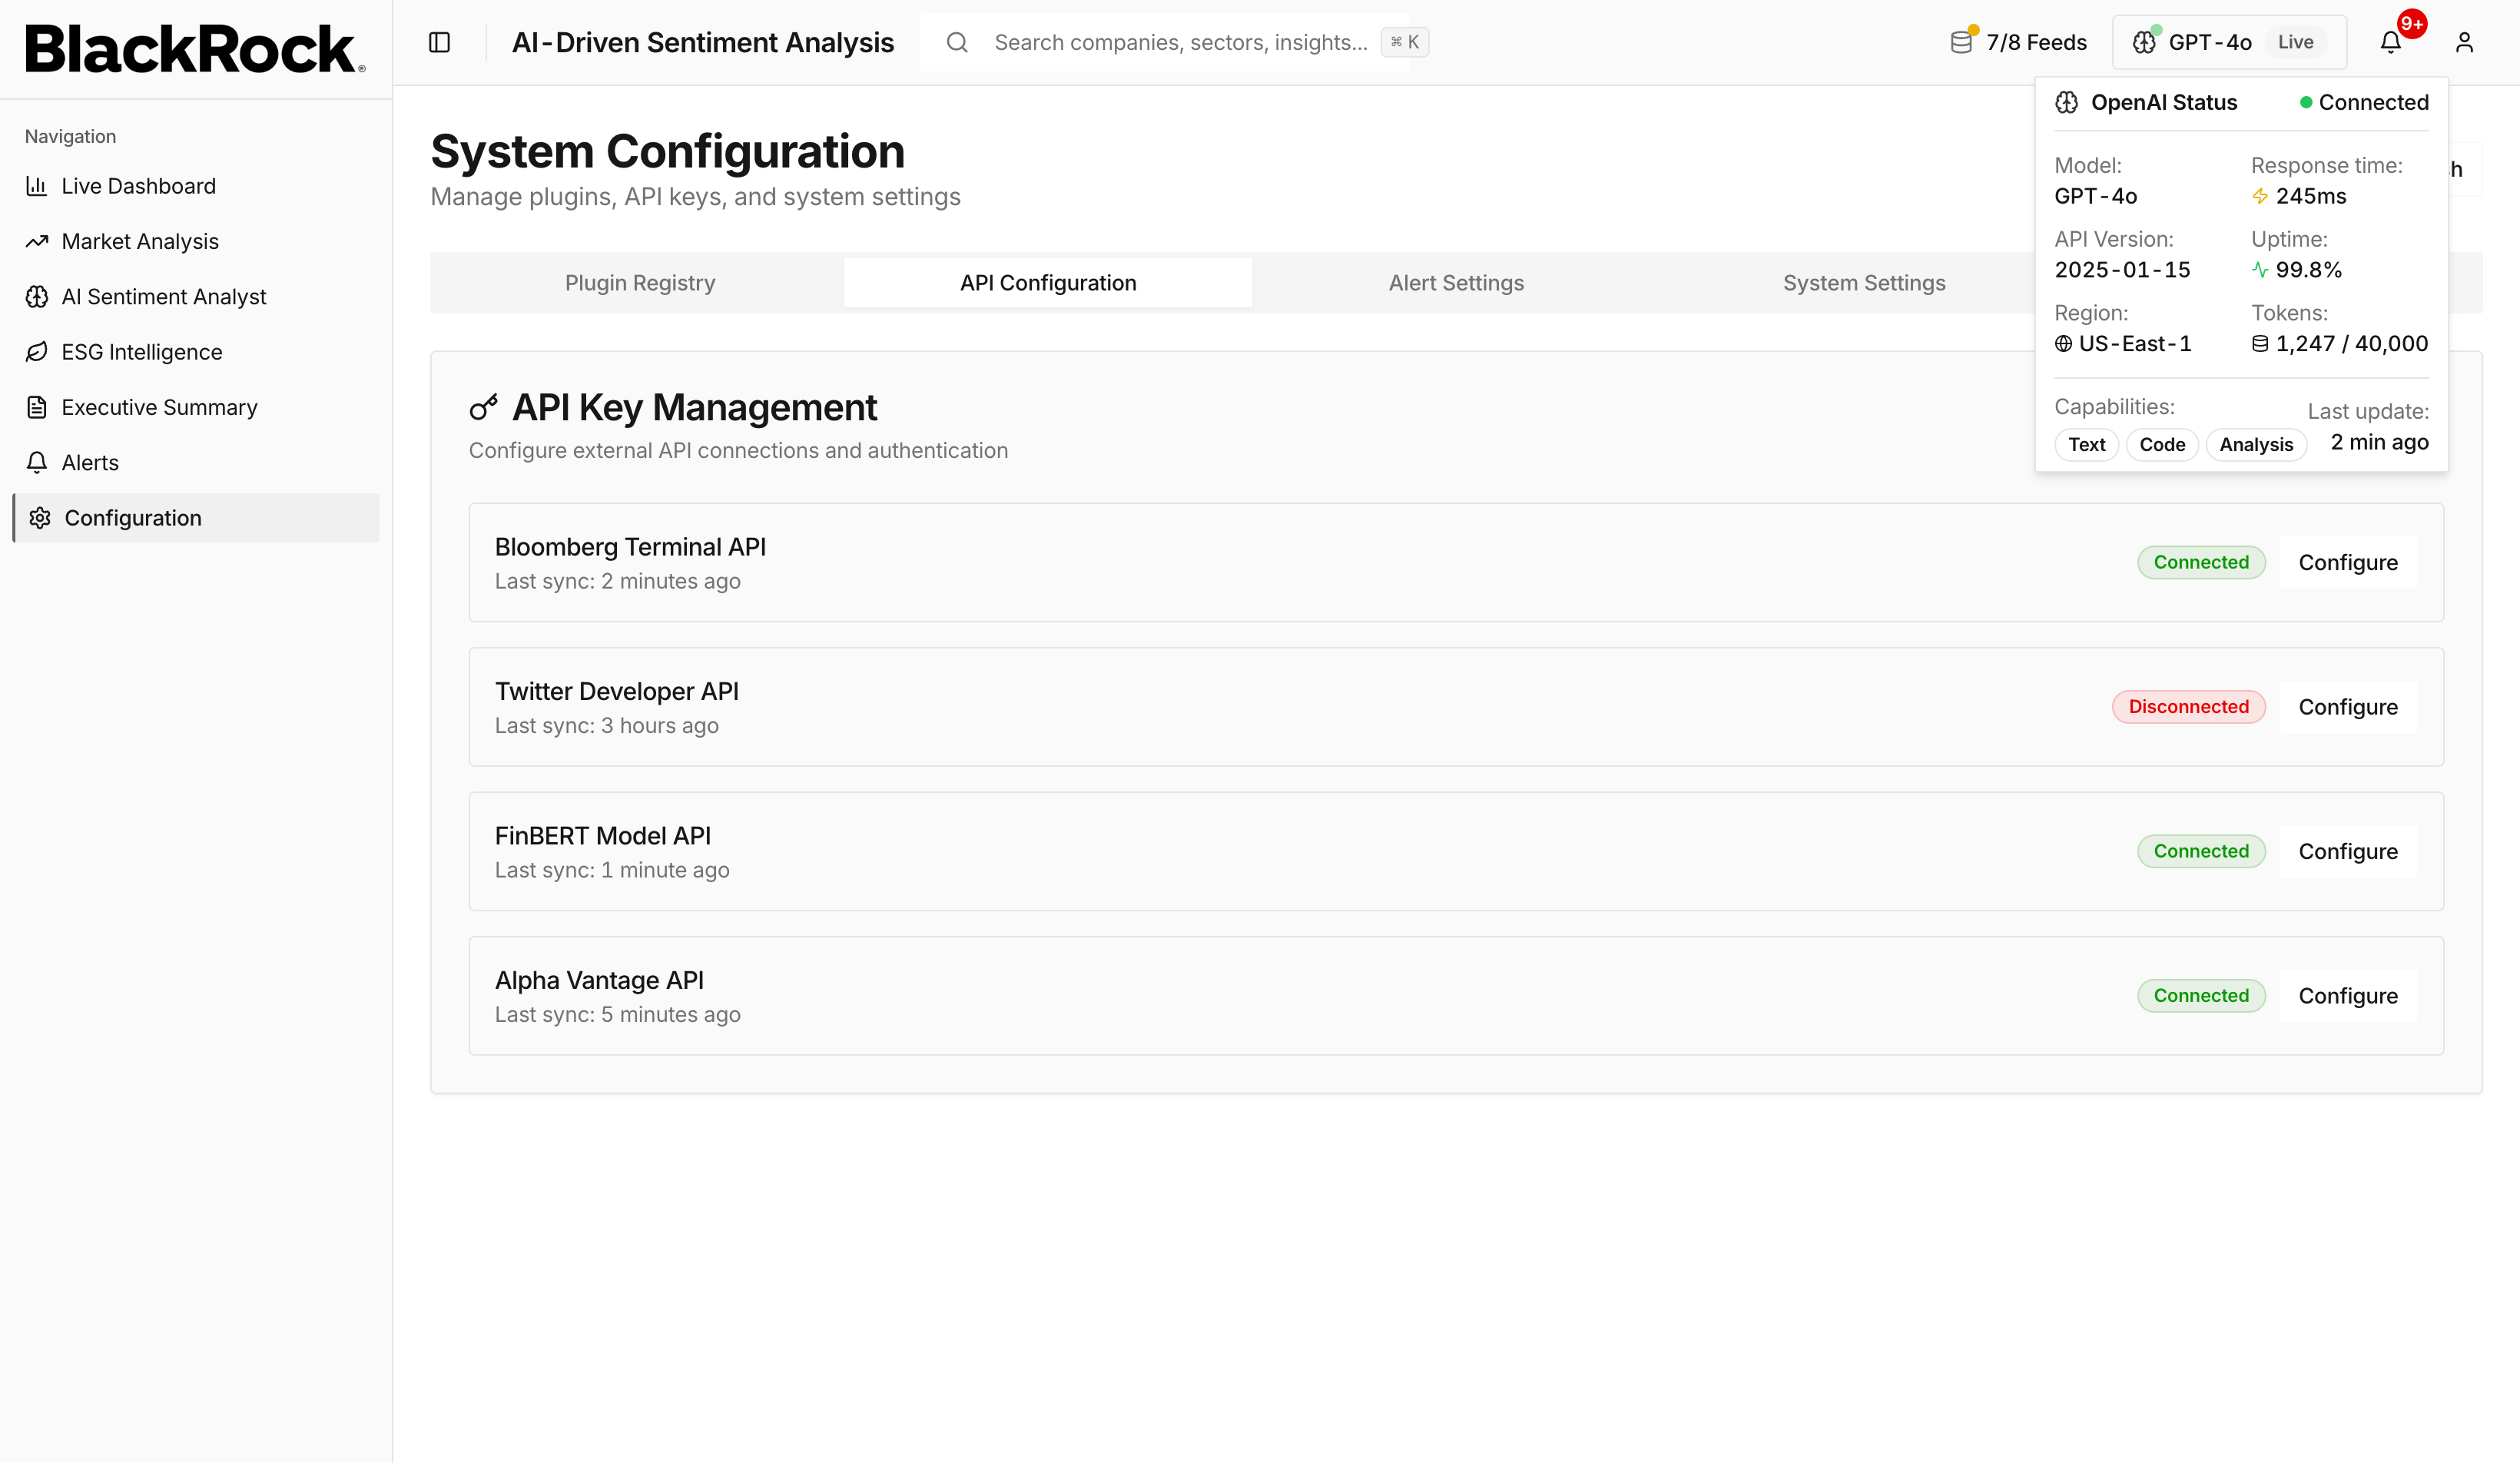Click FinBERT's Connected status badge
The image size is (2520, 1463).
click(2201, 851)
